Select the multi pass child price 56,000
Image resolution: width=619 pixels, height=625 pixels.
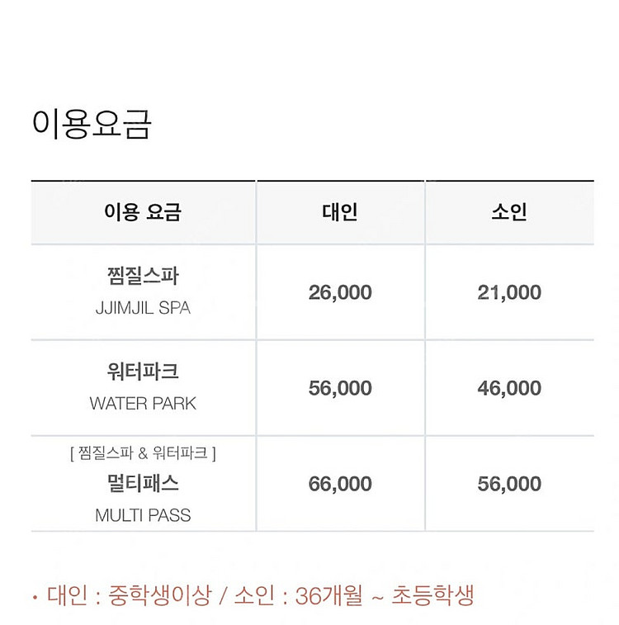(x=509, y=484)
